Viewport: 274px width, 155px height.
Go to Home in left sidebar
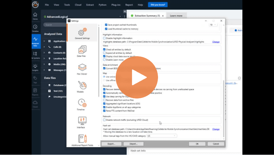click(x=35, y=16)
